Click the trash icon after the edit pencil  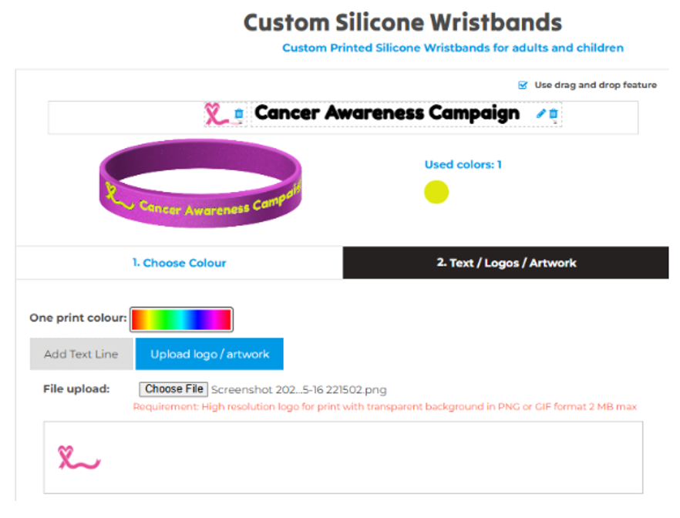tap(553, 113)
